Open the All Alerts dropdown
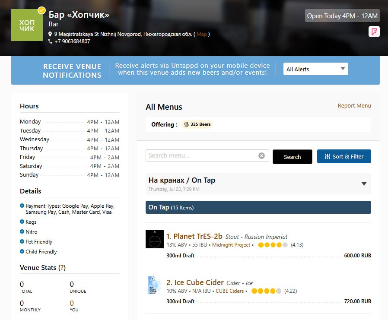Image resolution: width=388 pixels, height=320 pixels. pos(315,69)
